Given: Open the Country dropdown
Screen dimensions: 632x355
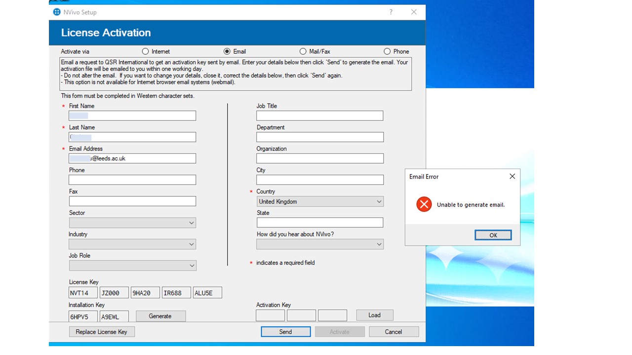Looking at the screenshot, I should [320, 201].
